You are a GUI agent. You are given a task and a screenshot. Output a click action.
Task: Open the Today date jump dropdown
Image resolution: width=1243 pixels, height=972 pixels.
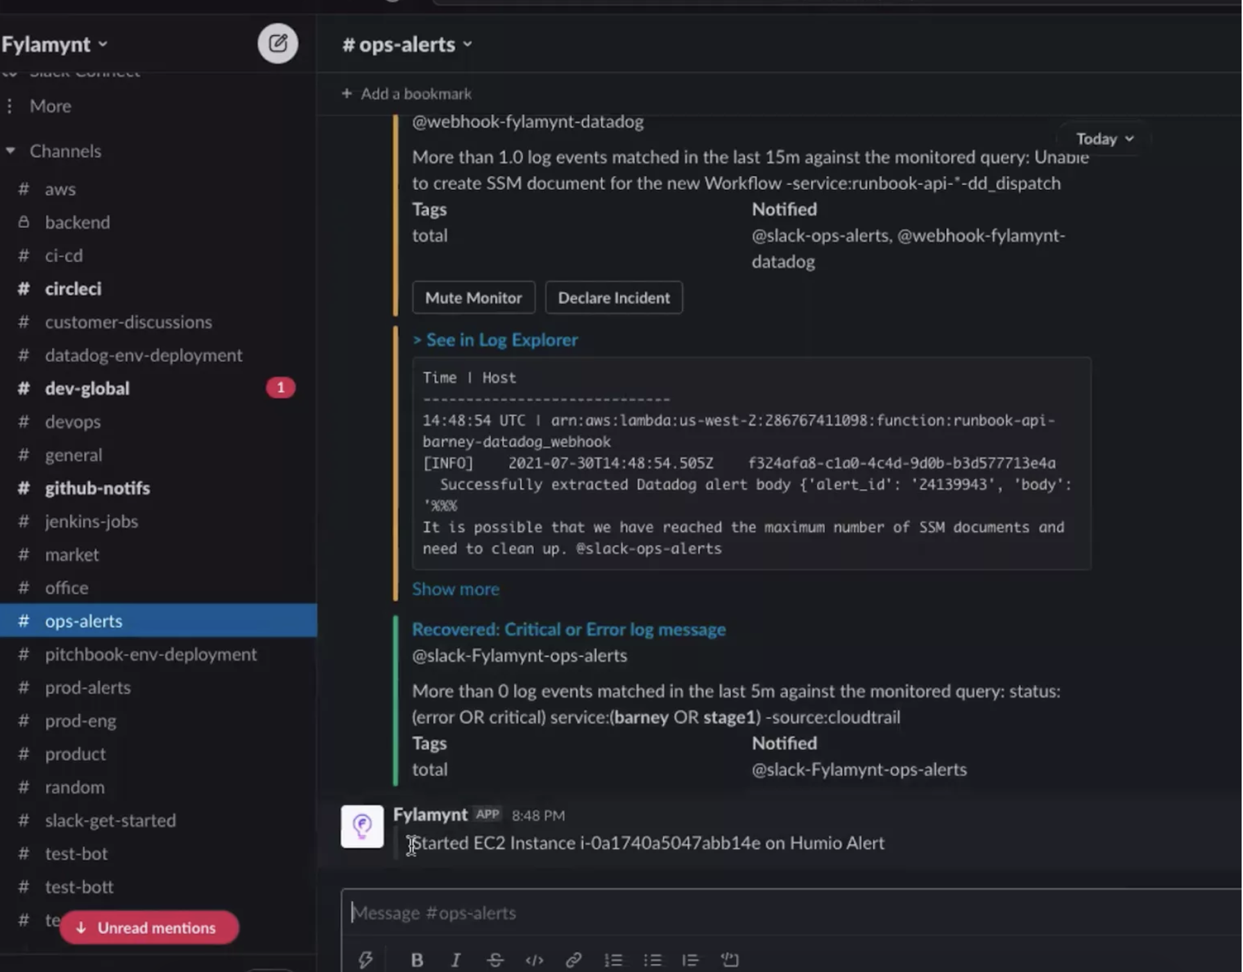[1104, 139]
